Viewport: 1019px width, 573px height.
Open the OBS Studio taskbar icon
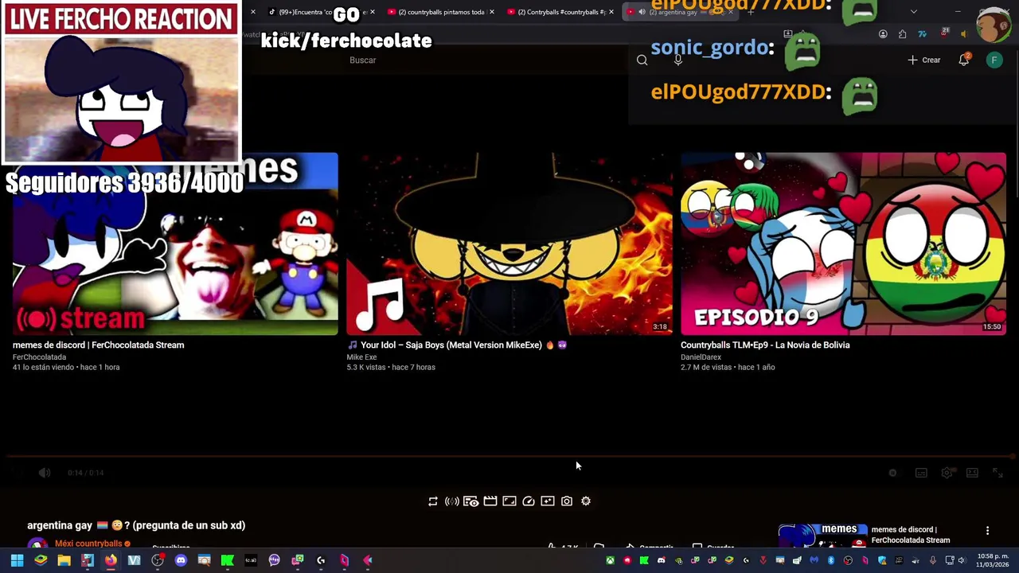(x=158, y=560)
